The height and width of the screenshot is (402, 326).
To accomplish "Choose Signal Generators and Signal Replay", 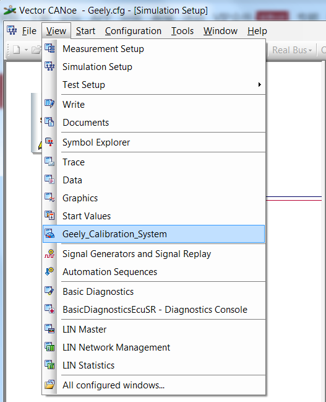I will click(153, 254).
